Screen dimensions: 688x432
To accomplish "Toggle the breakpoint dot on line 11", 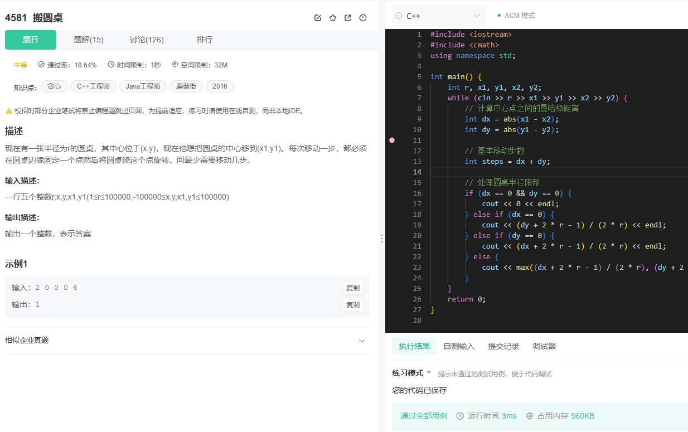I will tap(392, 140).
